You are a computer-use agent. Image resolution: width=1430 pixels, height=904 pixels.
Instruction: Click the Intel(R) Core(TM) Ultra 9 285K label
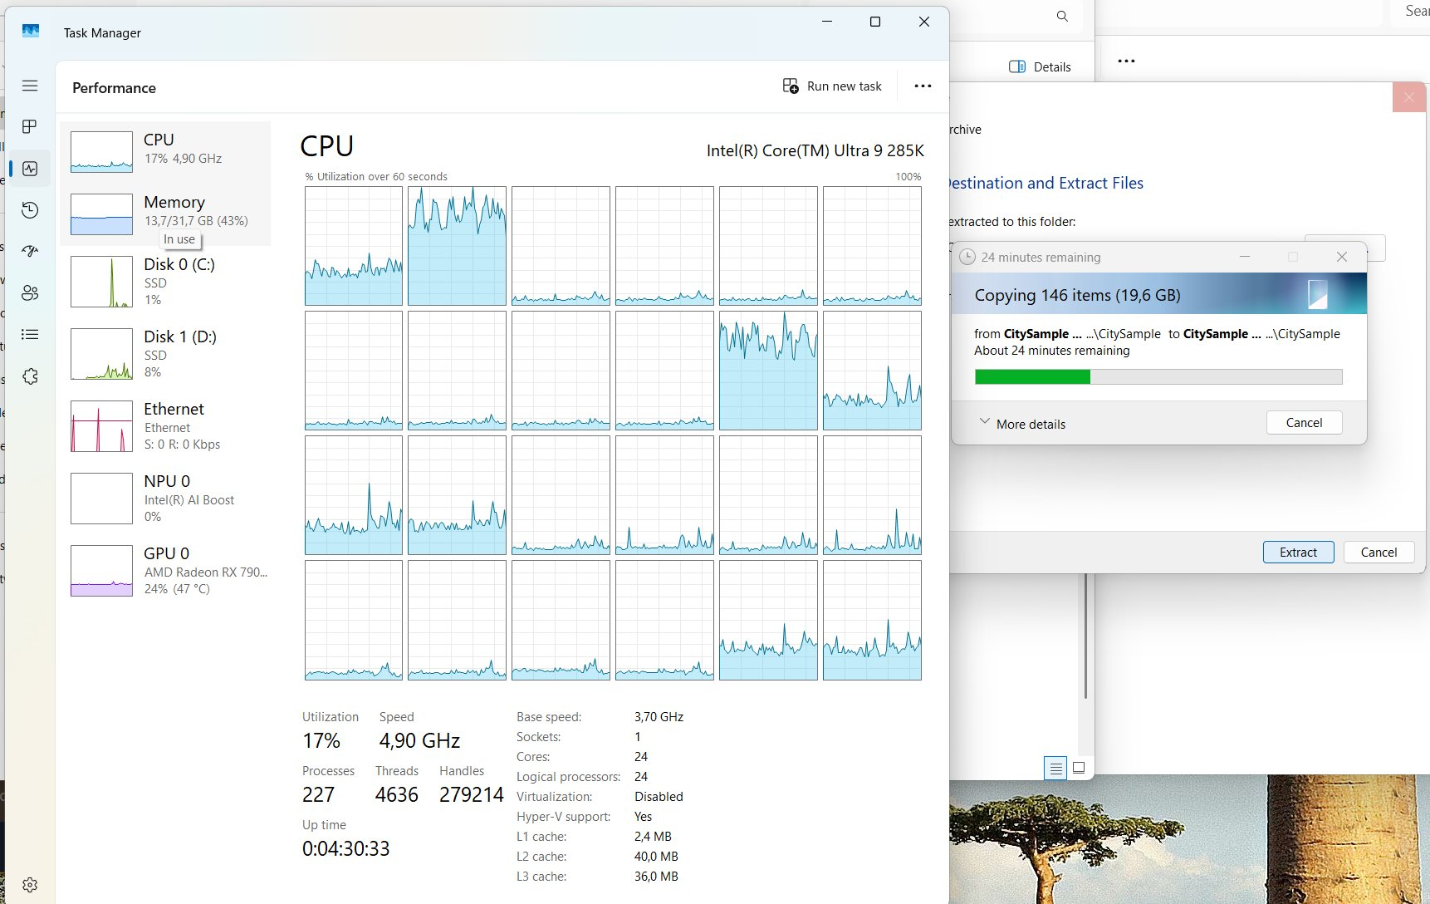[x=815, y=150]
